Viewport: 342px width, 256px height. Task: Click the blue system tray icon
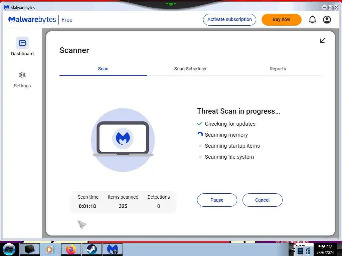coord(300,251)
